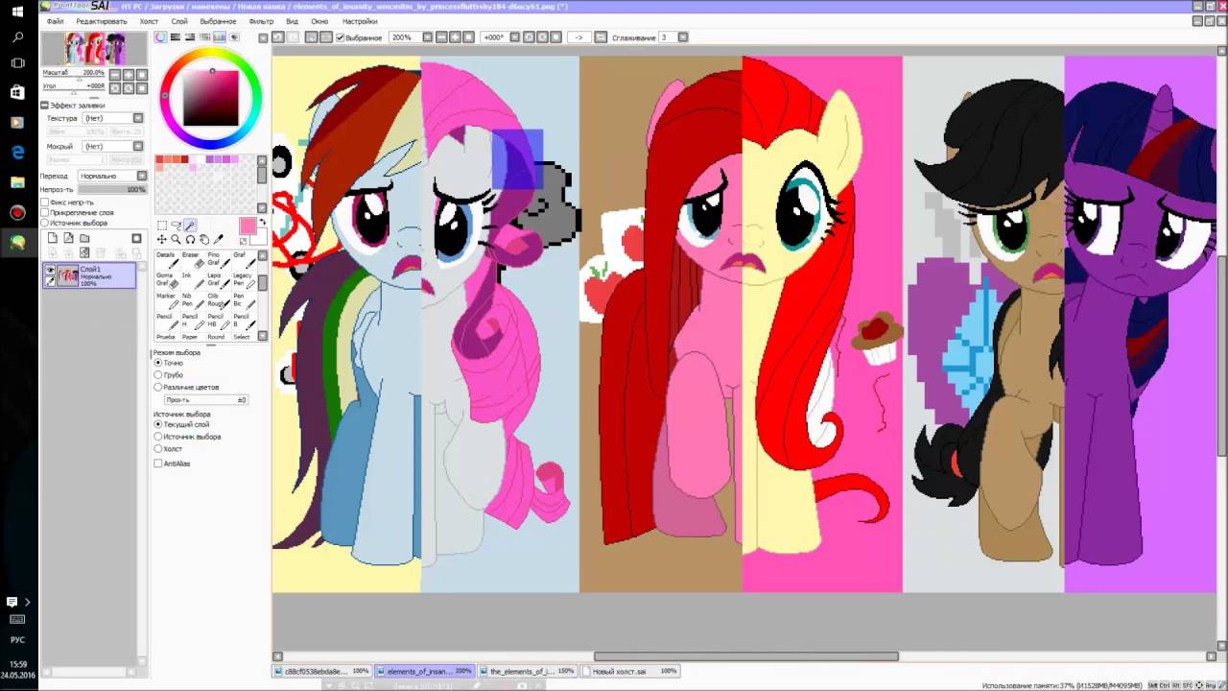Open the Слой menu

[x=179, y=21]
